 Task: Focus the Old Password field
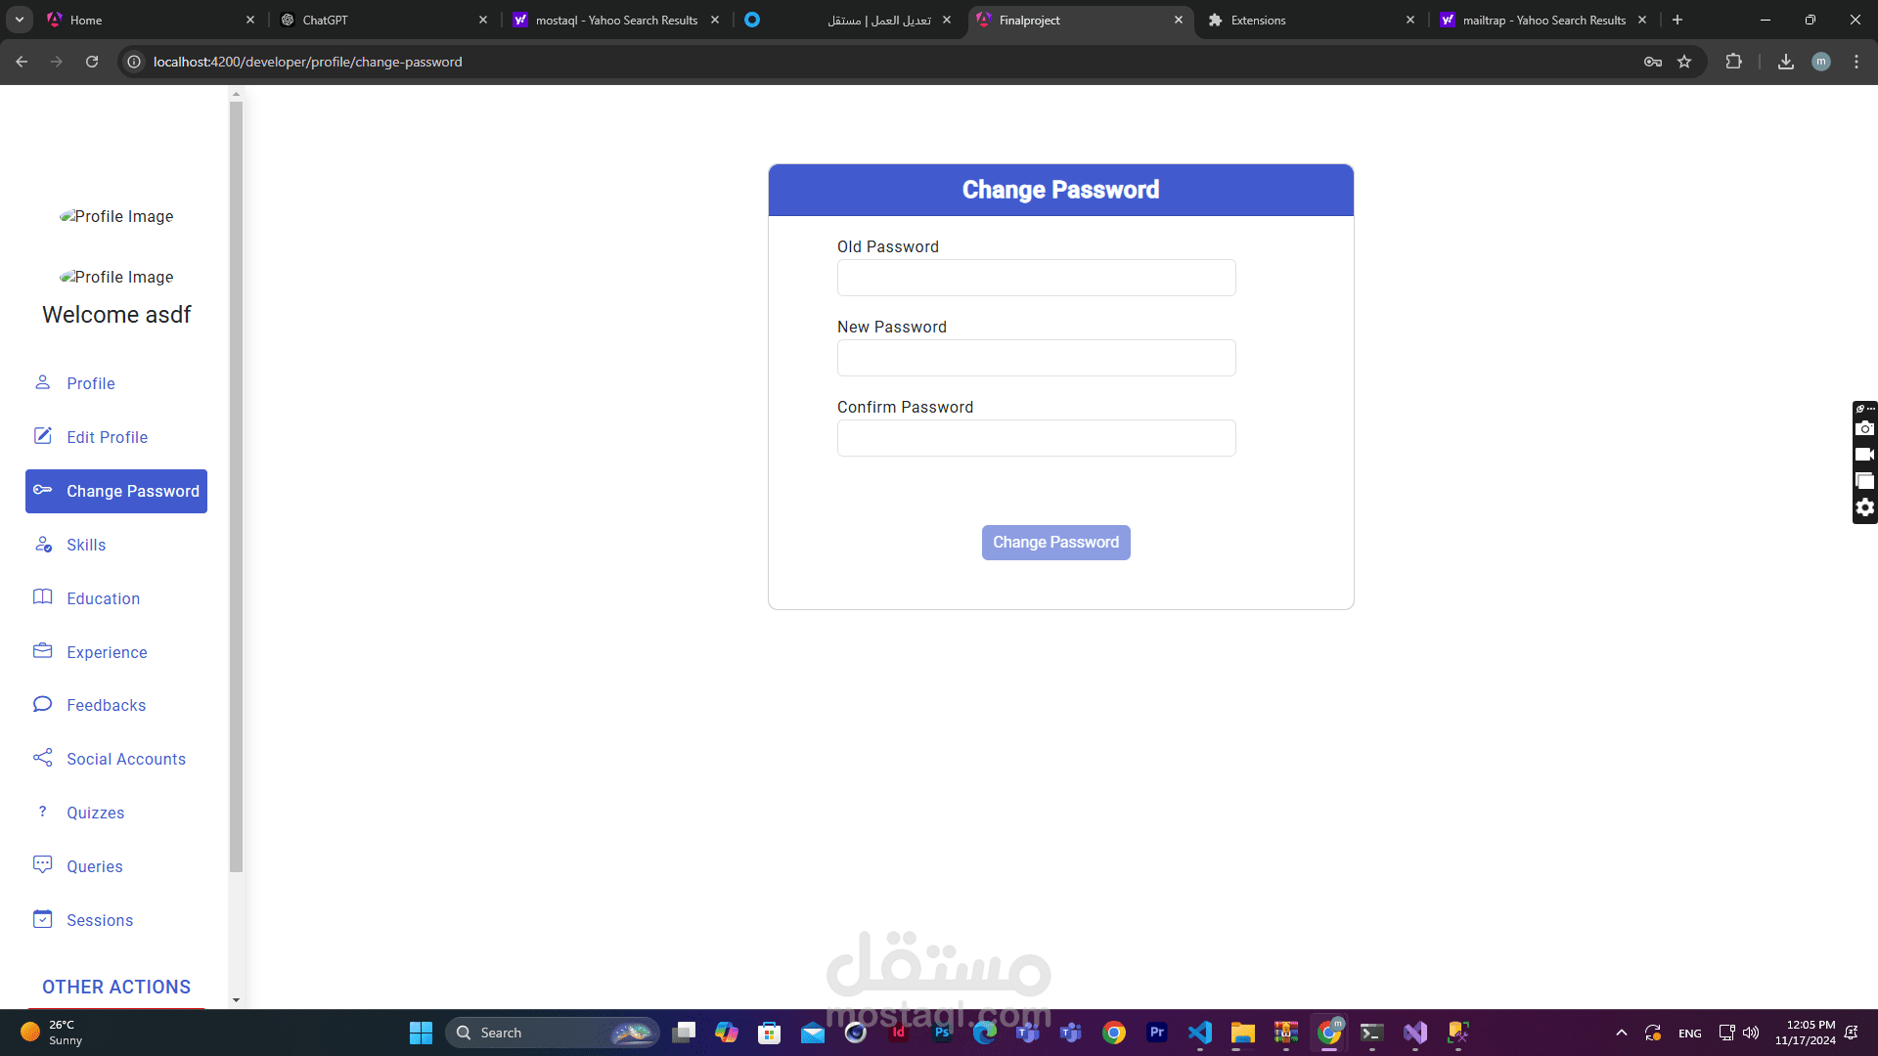[1036, 278]
